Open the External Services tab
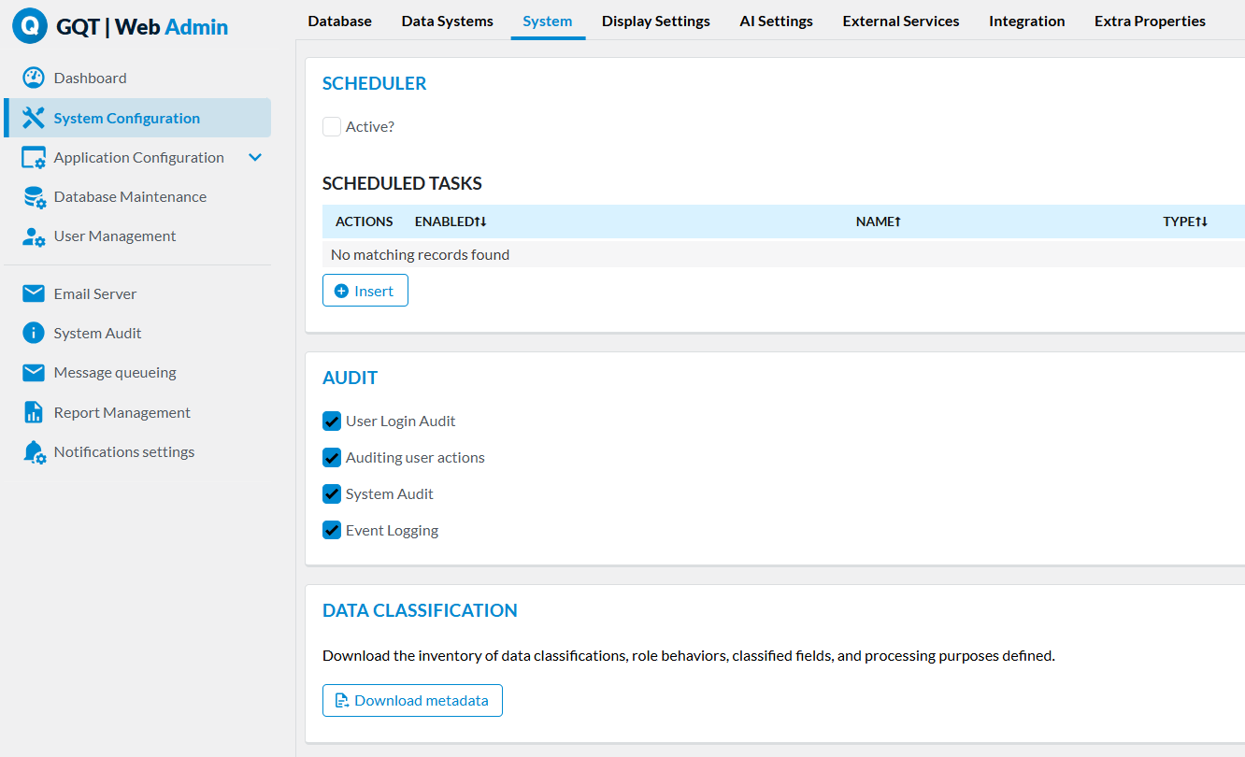The width and height of the screenshot is (1245, 757). 901,21
